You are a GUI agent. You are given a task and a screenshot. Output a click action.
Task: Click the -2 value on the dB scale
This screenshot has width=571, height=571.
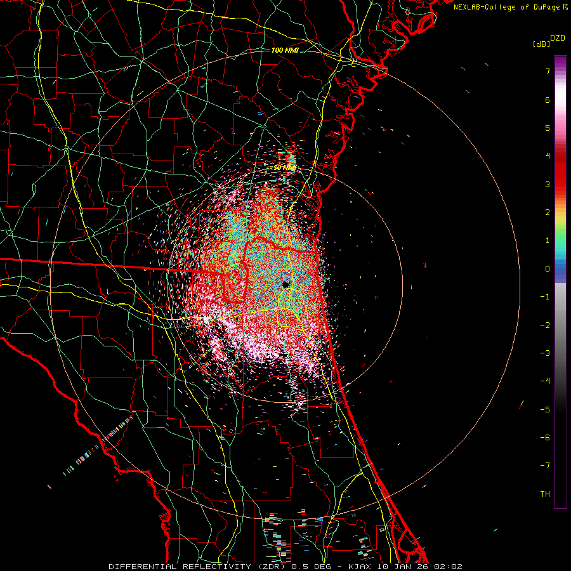coord(545,325)
